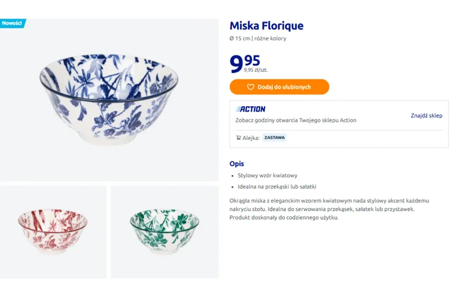Follow the Znajdź sklep link
The height and width of the screenshot is (298, 452).
pos(426,115)
